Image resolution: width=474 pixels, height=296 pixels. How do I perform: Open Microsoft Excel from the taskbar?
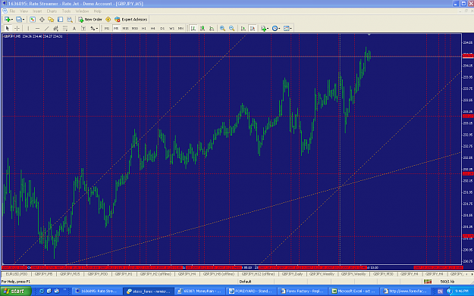click(x=353, y=291)
